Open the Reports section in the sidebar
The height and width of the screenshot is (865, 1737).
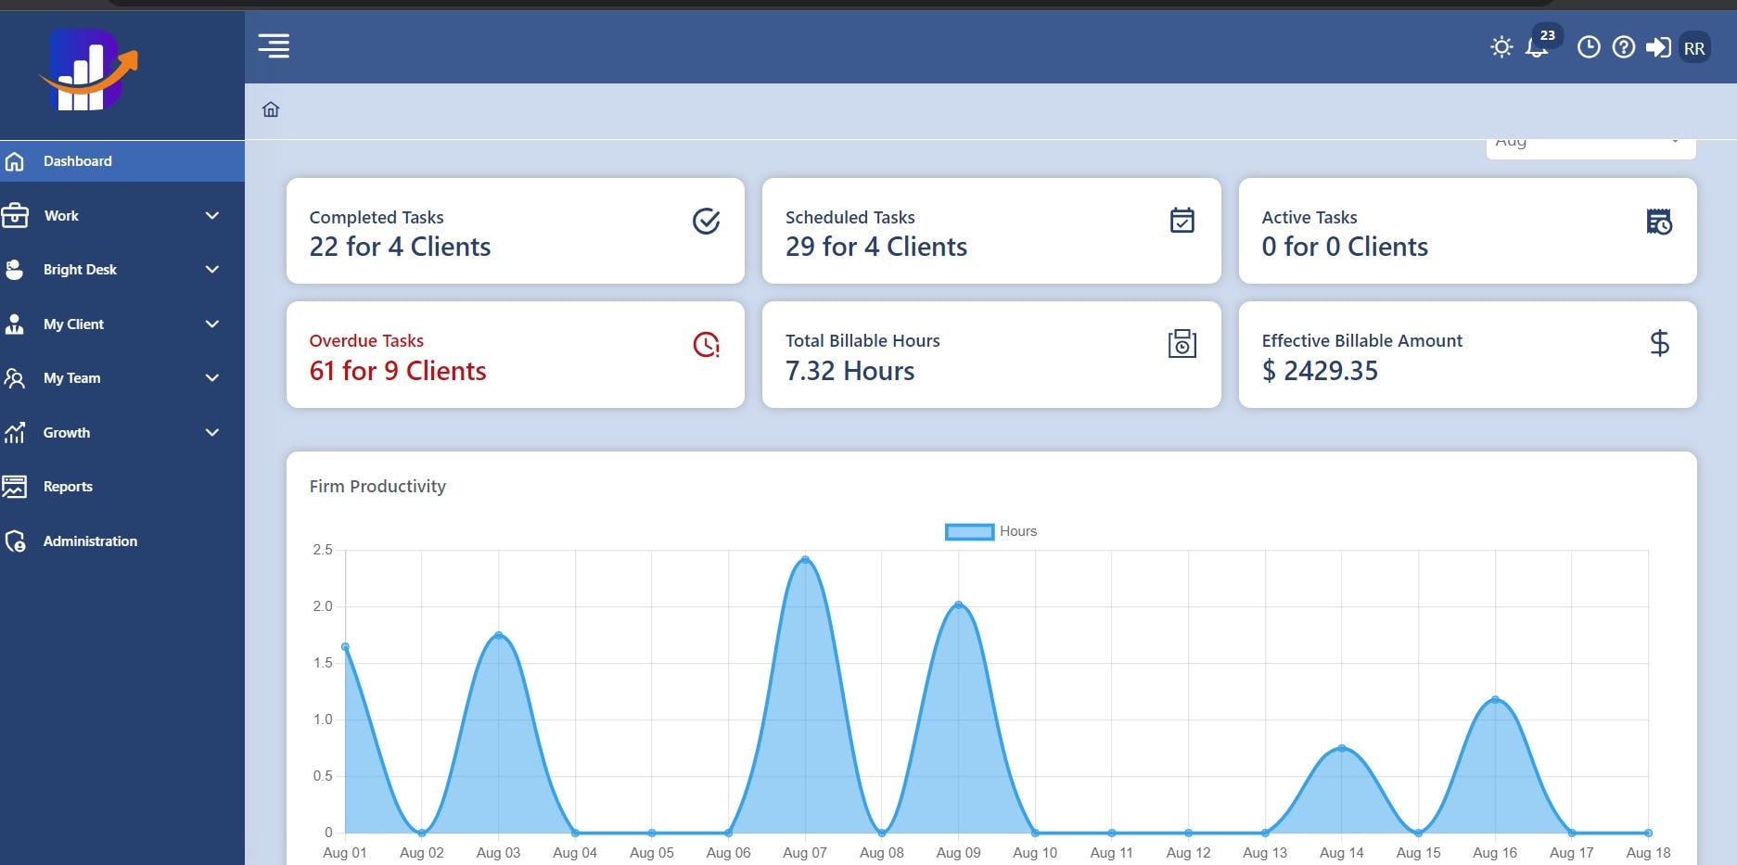click(68, 486)
